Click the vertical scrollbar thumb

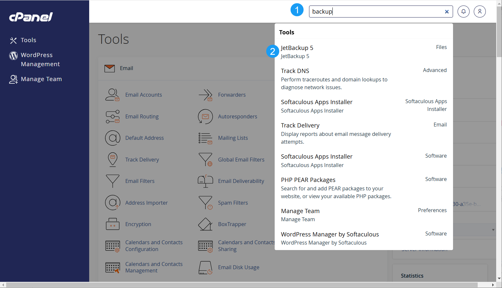tap(499, 31)
